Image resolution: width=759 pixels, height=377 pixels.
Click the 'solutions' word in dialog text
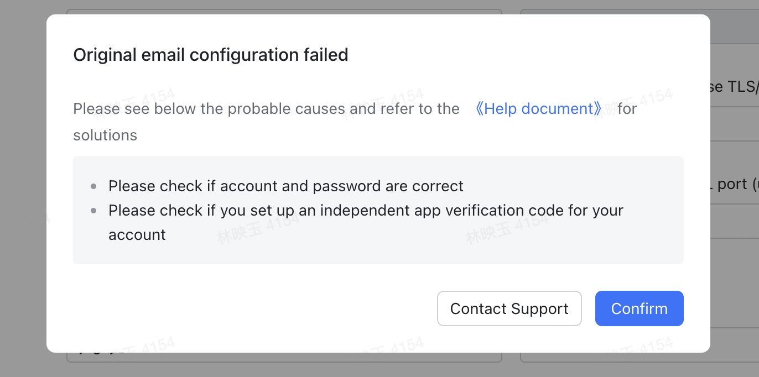(105, 135)
